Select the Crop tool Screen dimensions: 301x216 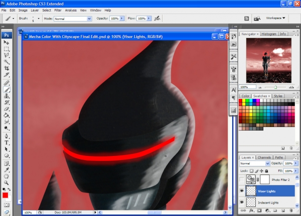[x=7, y=68]
